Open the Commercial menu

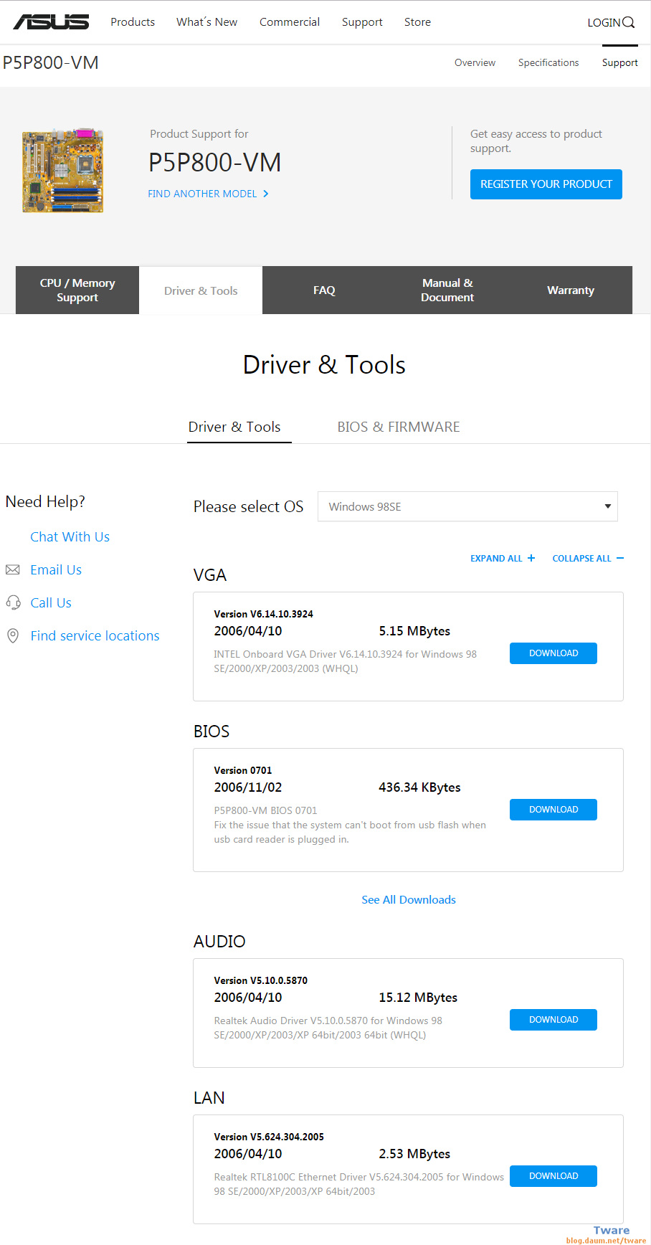290,22
